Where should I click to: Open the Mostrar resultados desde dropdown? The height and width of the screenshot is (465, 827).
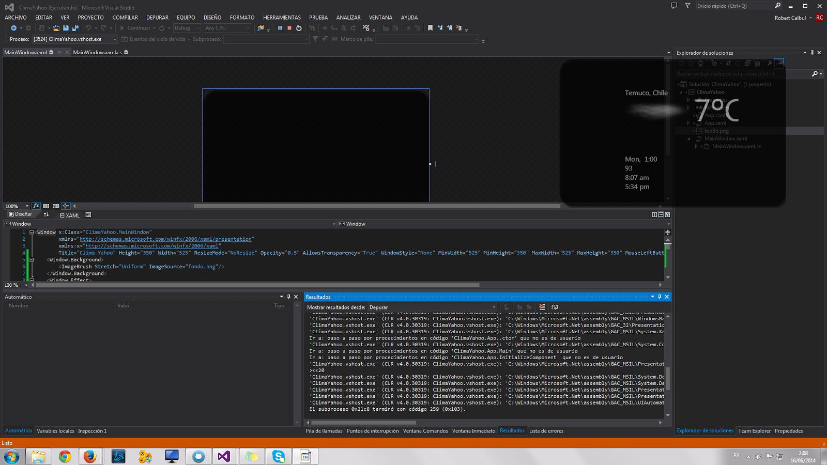pos(433,307)
